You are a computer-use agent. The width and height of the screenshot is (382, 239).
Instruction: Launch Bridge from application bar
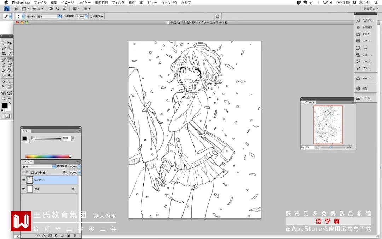(x=15, y=8)
